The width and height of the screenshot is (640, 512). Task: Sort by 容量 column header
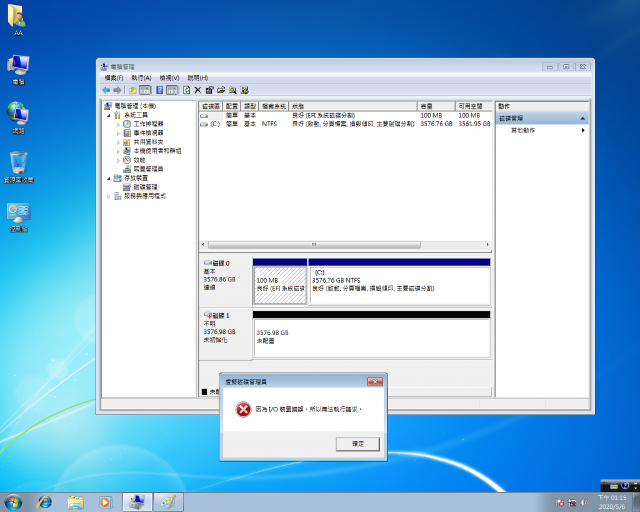(x=436, y=106)
